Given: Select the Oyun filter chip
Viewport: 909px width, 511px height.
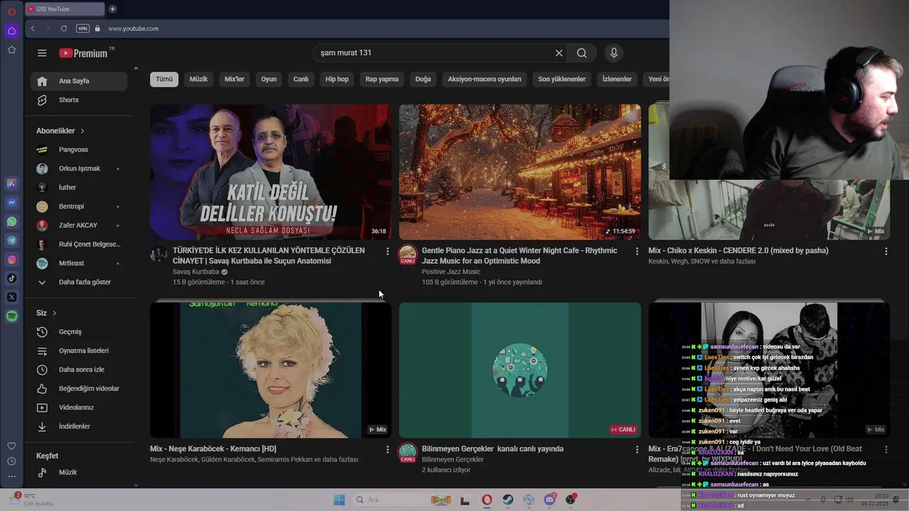Looking at the screenshot, I should click(268, 79).
